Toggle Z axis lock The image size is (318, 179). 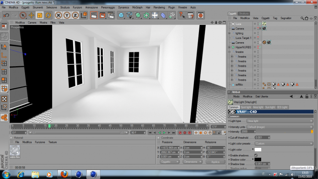click(x=75, y=15)
